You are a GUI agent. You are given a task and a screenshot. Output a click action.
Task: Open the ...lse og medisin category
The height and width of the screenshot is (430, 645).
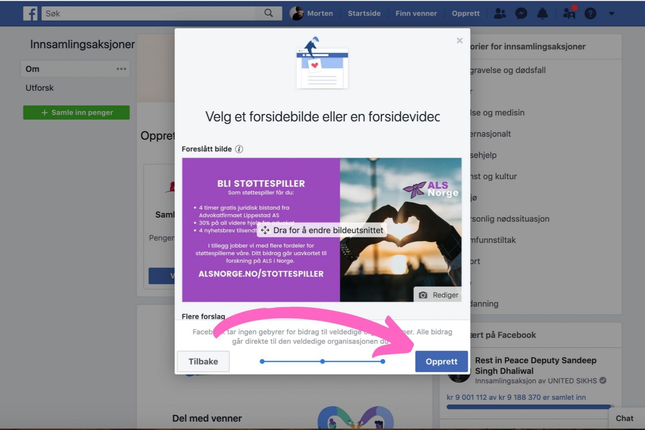tap(497, 113)
